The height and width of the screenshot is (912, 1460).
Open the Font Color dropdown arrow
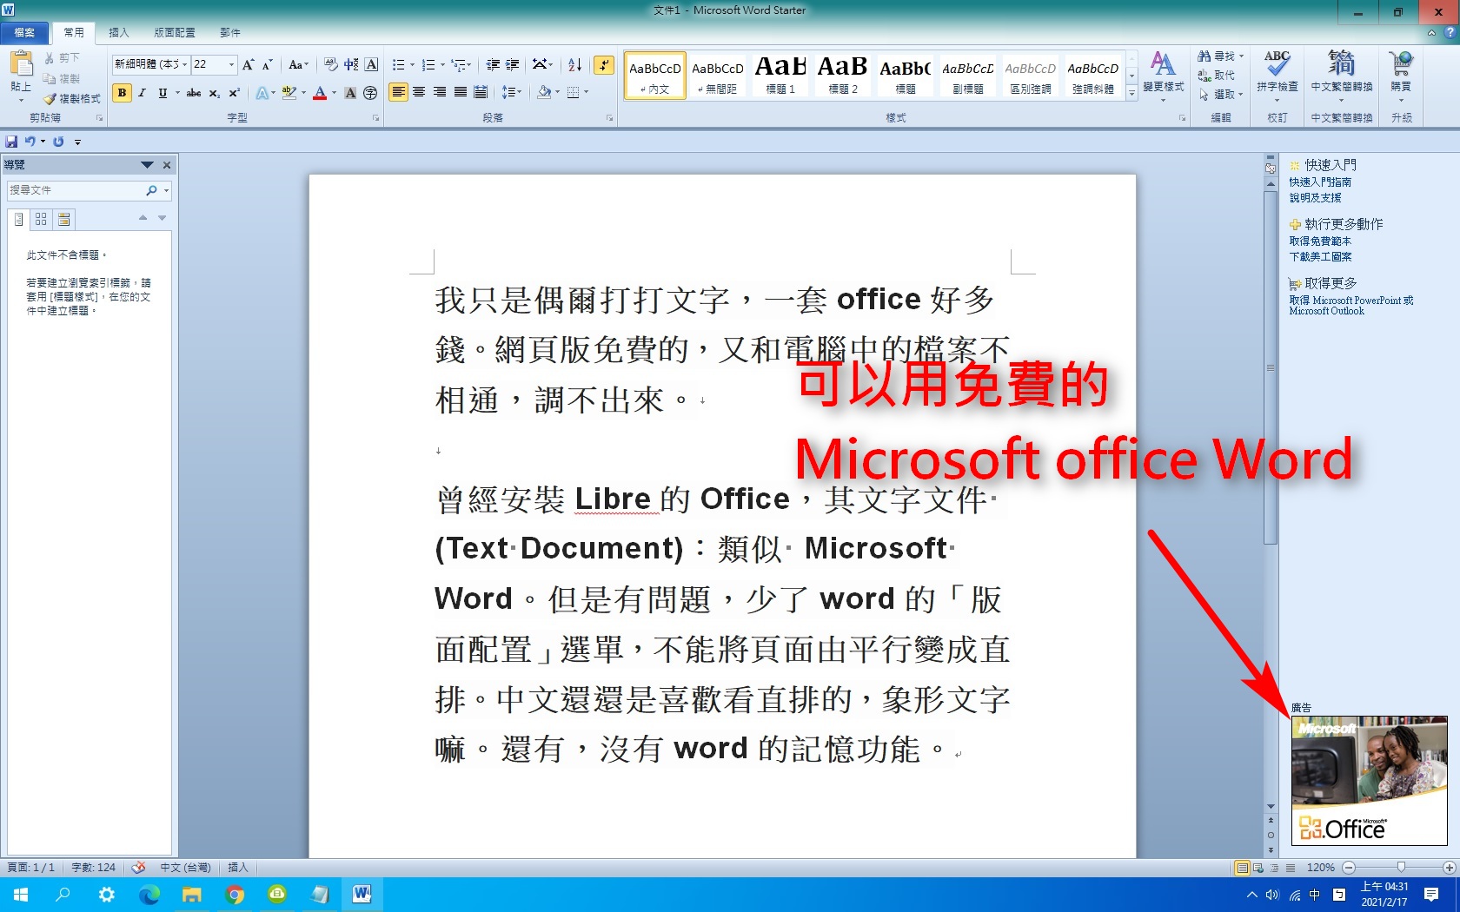click(334, 93)
